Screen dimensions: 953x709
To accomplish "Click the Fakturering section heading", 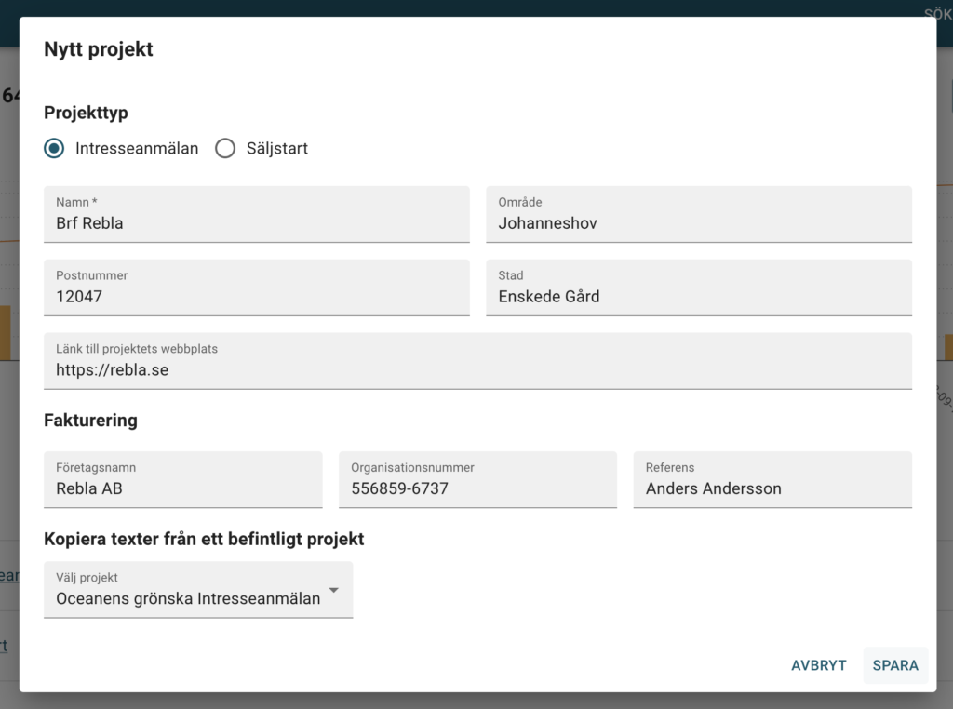I will pos(90,421).
